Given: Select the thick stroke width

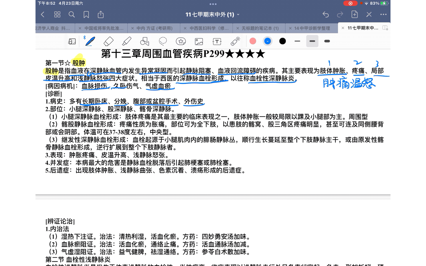Looking at the screenshot, I should click(327, 41).
